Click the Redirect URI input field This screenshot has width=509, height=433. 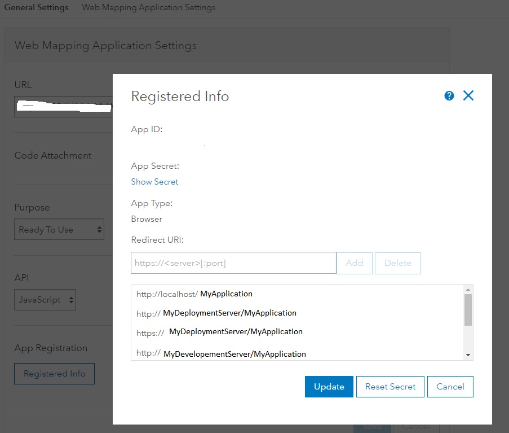233,263
